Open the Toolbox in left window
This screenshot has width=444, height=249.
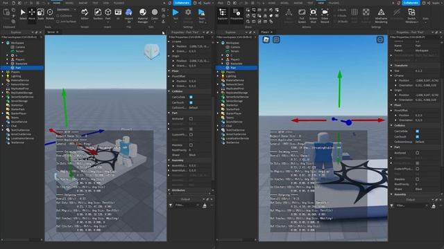pyautogui.click(x=98, y=14)
